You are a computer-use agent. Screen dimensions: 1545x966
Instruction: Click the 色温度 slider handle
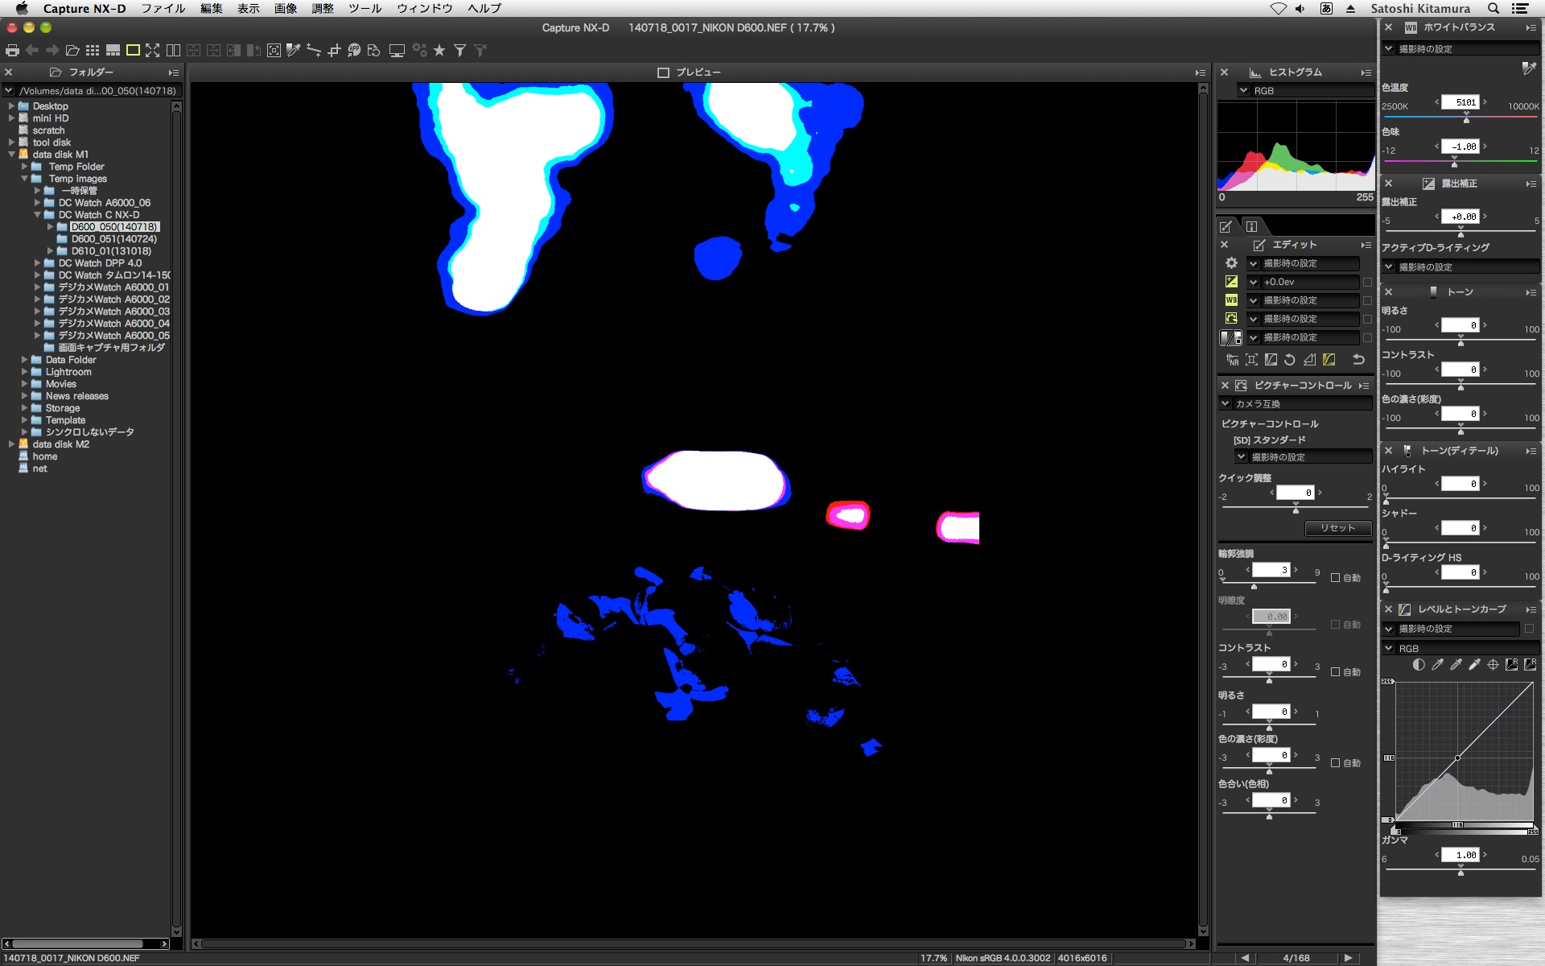pos(1466,119)
